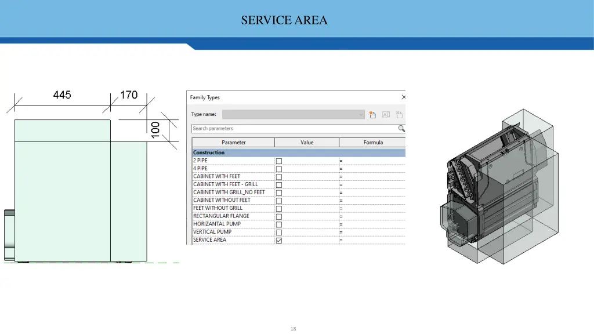Click the Rename Type icon
Screen dimensions: 594x334
tap(386, 115)
